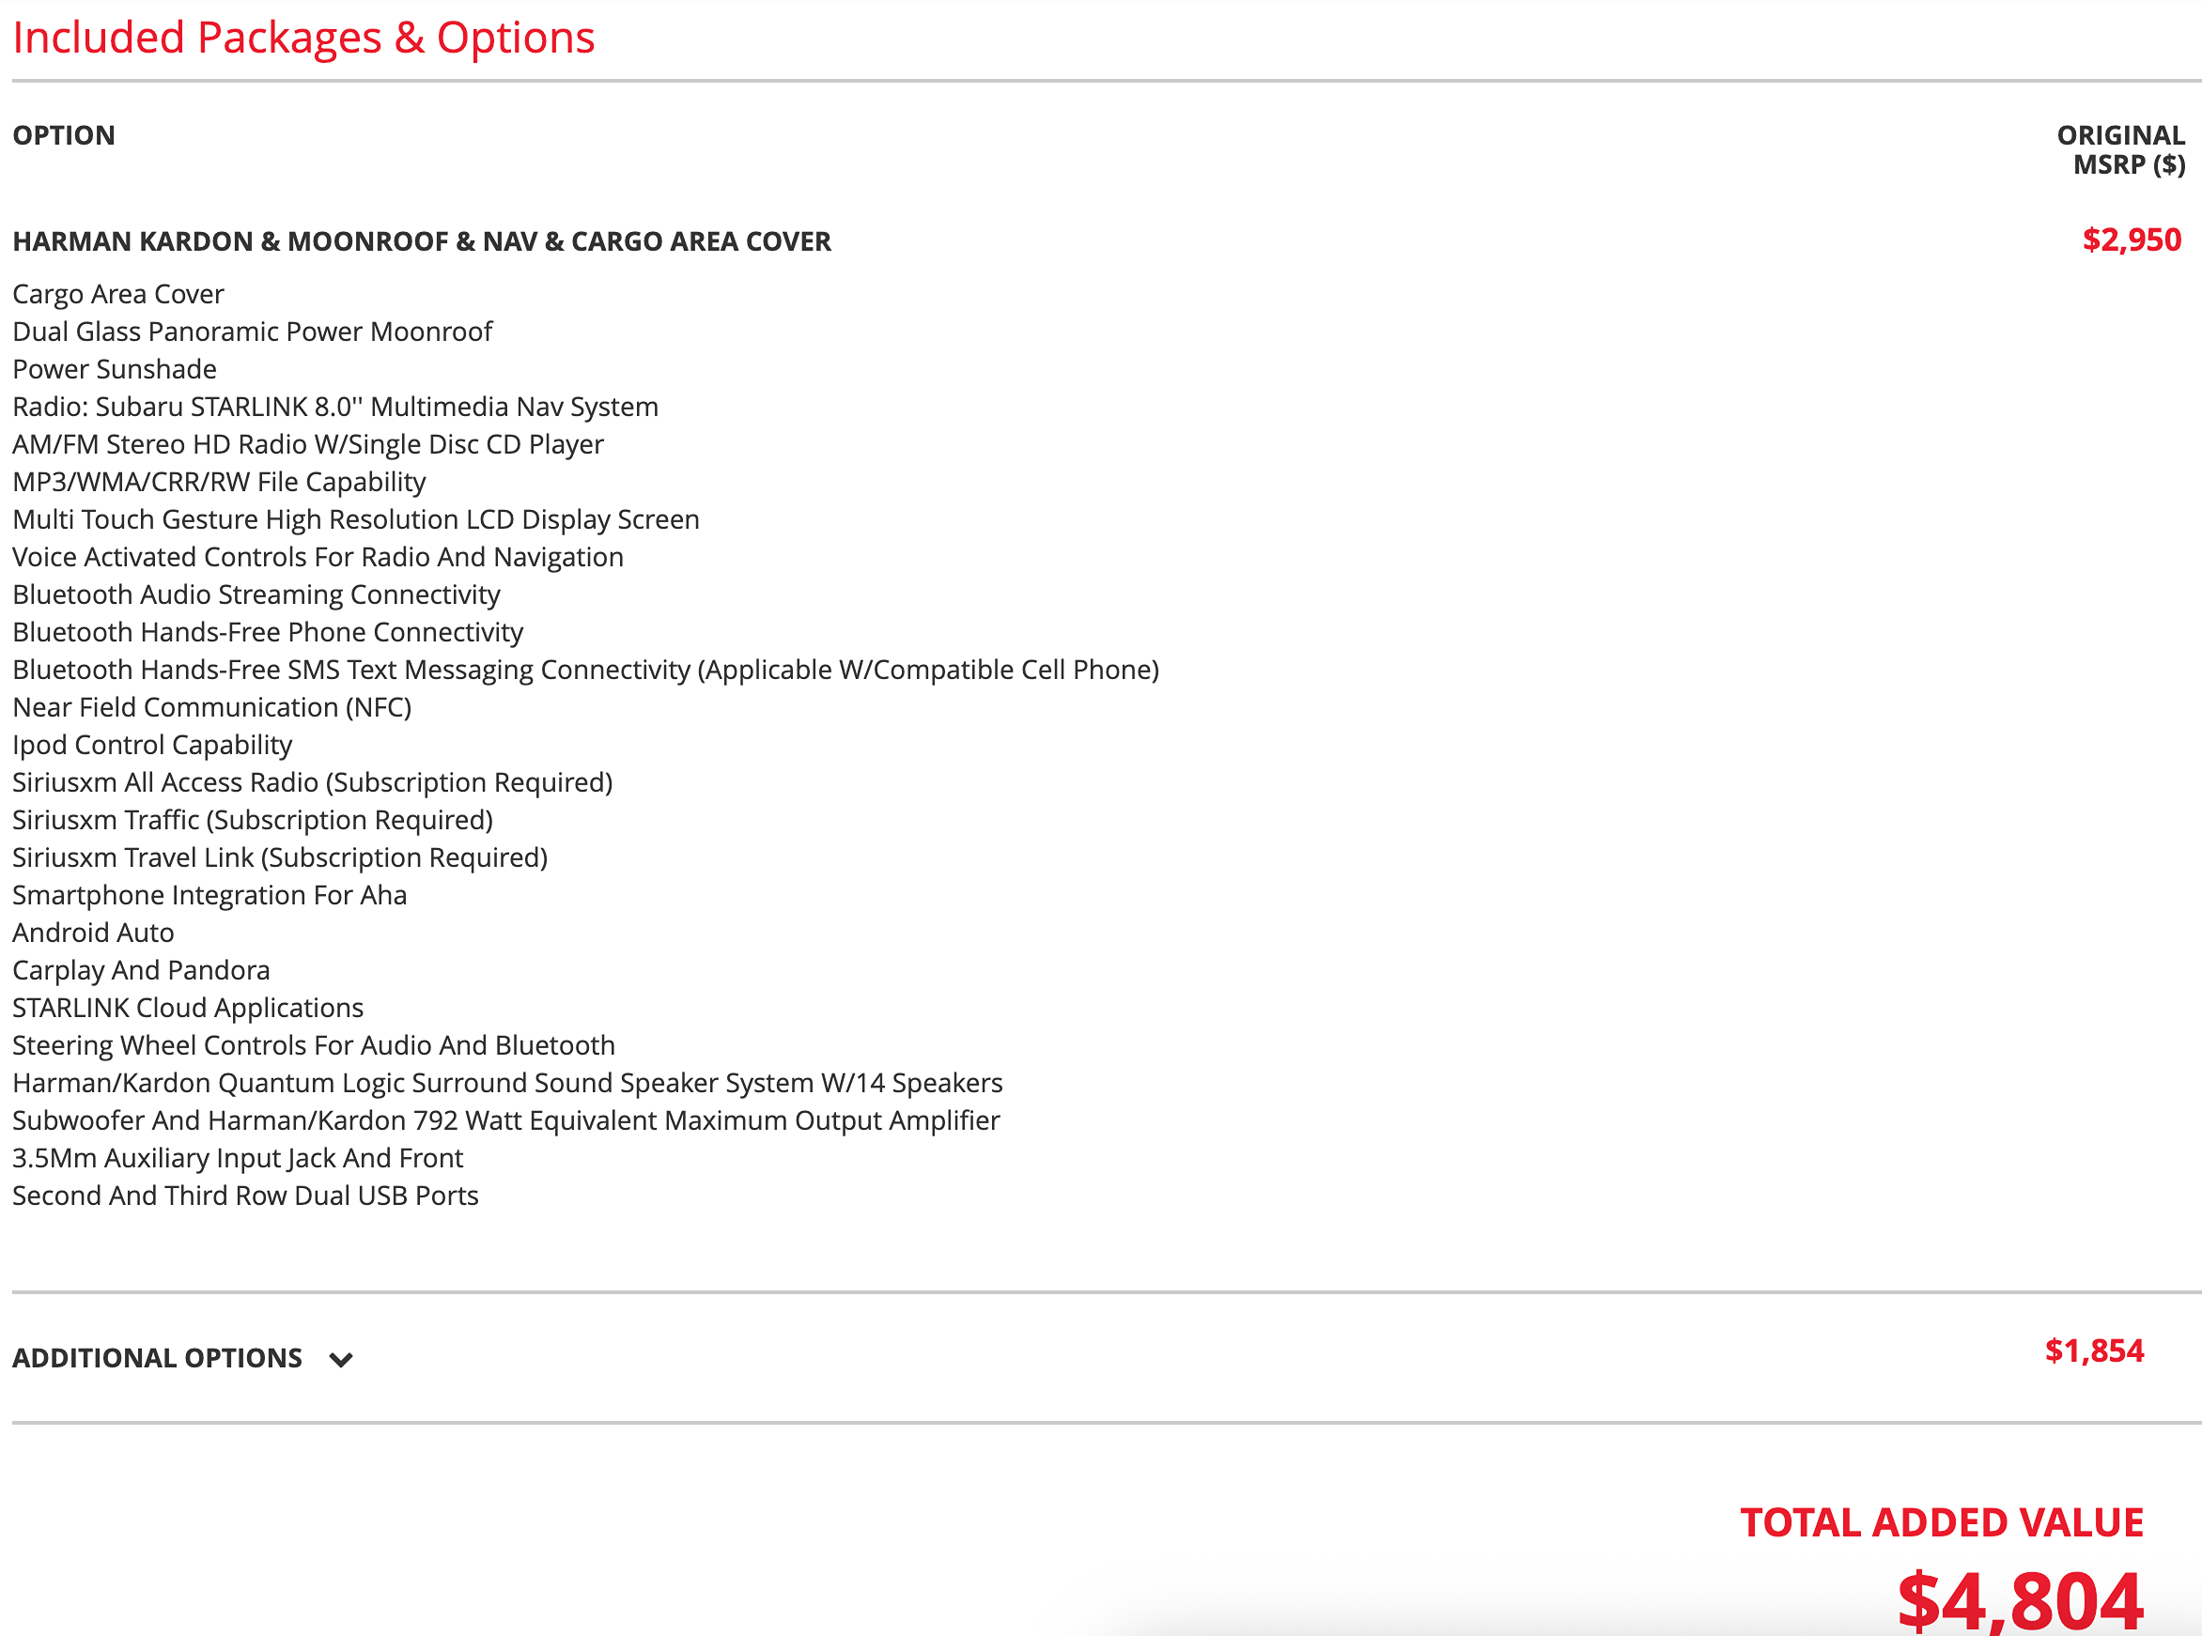Click the Near Field Communication (NFC) item
This screenshot has width=2202, height=1636.
211,707
